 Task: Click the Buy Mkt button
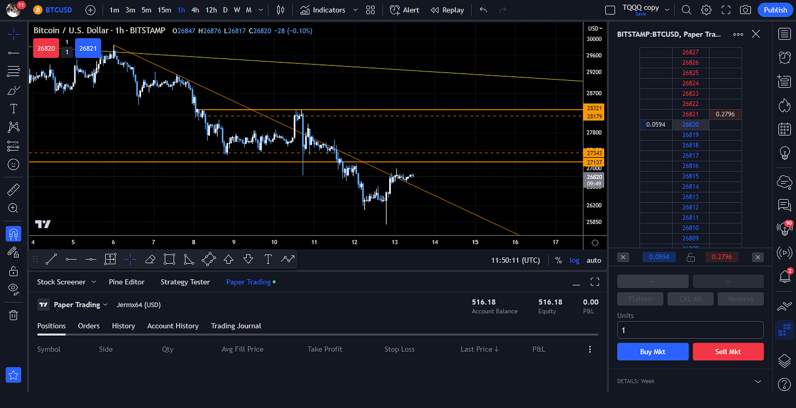pos(653,352)
